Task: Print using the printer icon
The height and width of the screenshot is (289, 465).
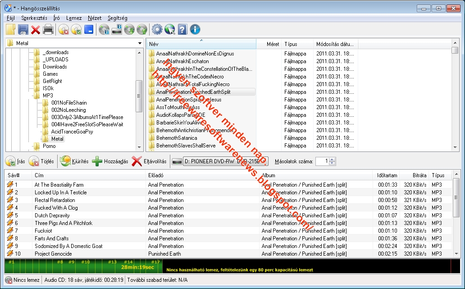Action: tap(48, 29)
